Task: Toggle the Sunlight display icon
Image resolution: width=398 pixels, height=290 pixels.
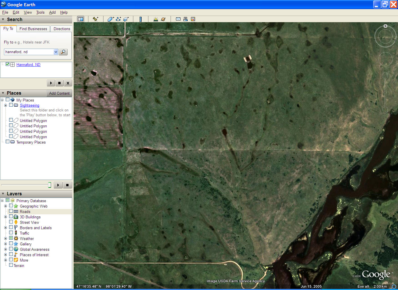Action: pos(156,19)
